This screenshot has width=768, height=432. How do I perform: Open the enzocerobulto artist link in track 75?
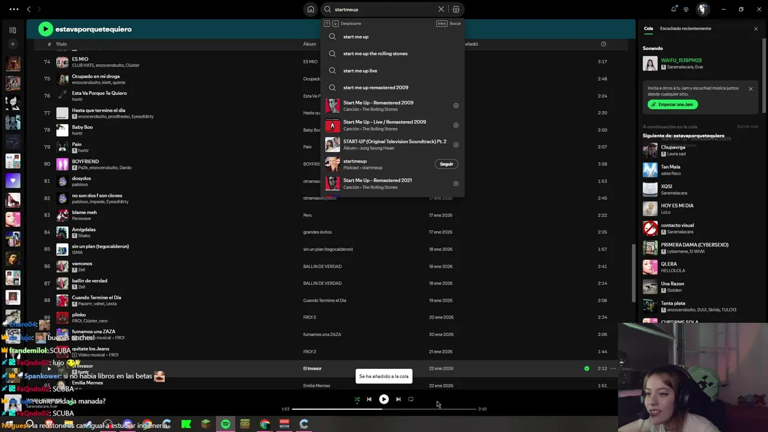[85, 82]
